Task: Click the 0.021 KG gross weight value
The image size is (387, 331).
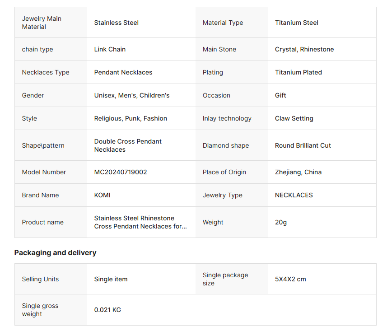Action: coord(107,310)
